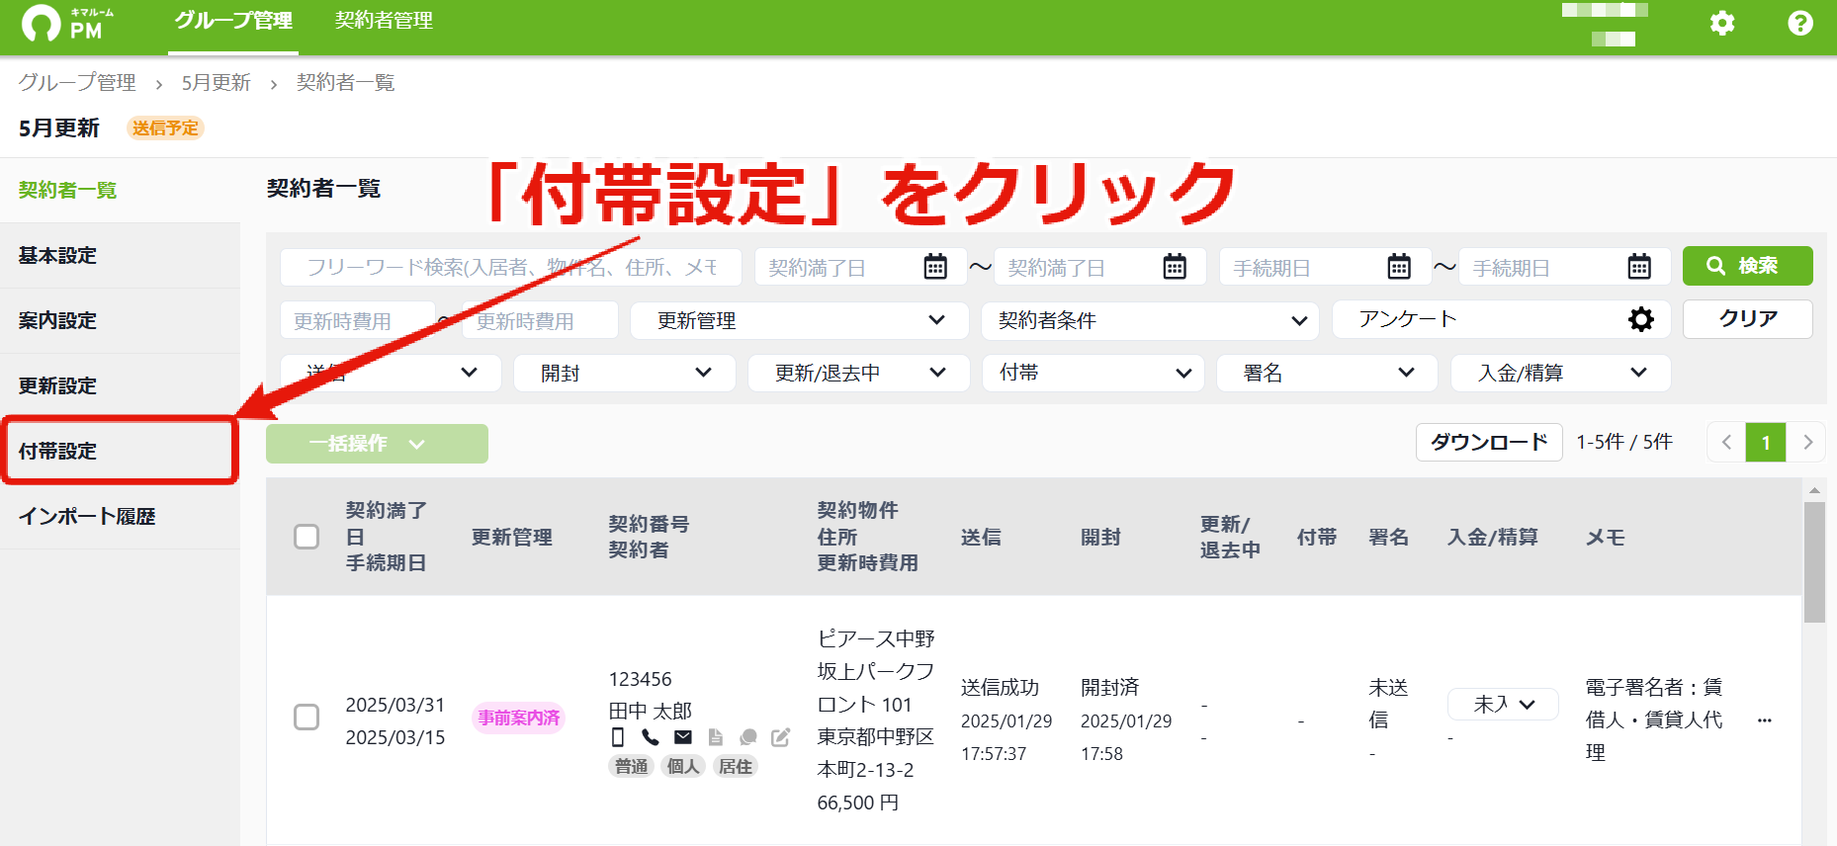Click the 送信成功 status text
Image resolution: width=1837 pixels, height=846 pixels.
1000,687
